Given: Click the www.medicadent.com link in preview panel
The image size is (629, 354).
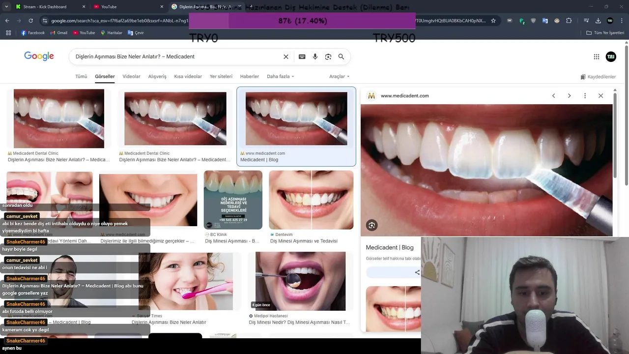Looking at the screenshot, I should coord(404,96).
